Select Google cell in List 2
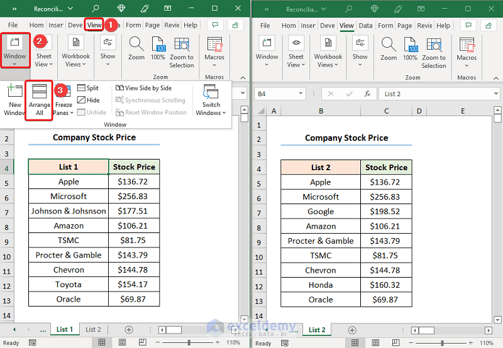 click(321, 212)
